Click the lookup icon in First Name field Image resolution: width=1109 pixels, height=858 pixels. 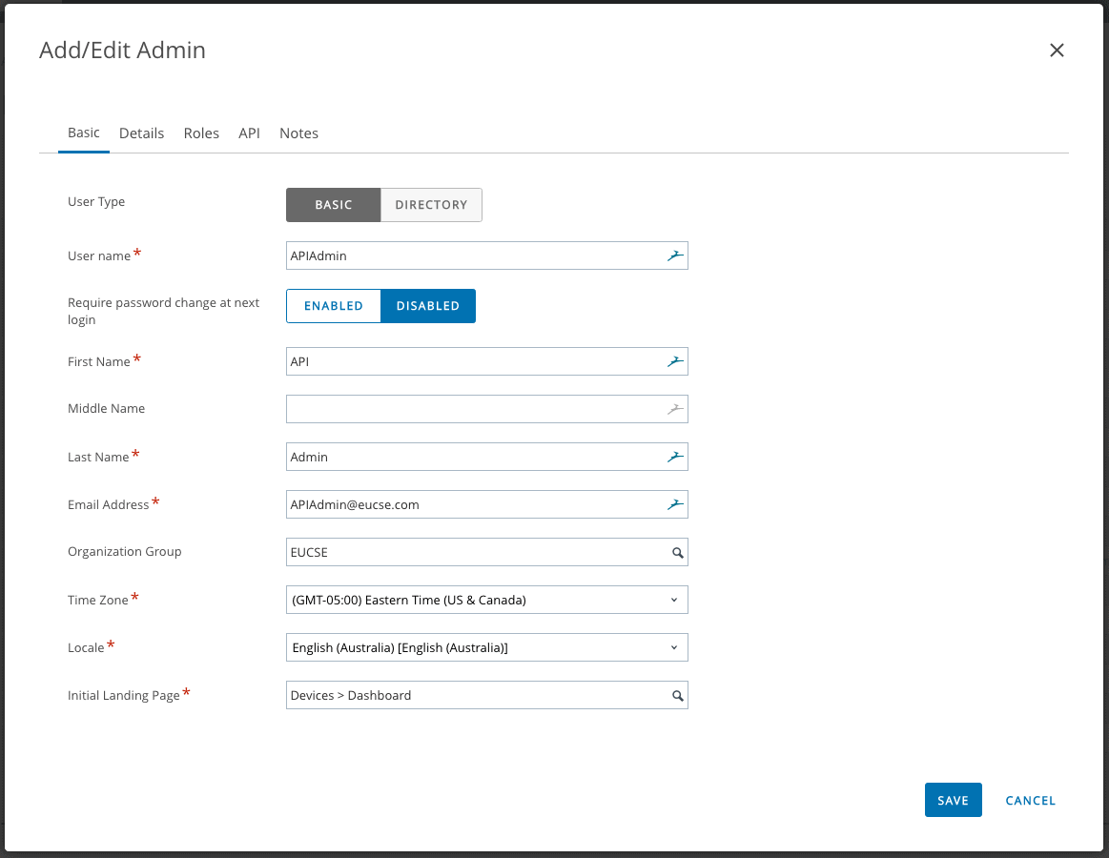[675, 361]
